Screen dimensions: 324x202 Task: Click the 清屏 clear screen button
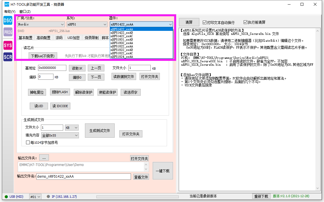coord(189,22)
